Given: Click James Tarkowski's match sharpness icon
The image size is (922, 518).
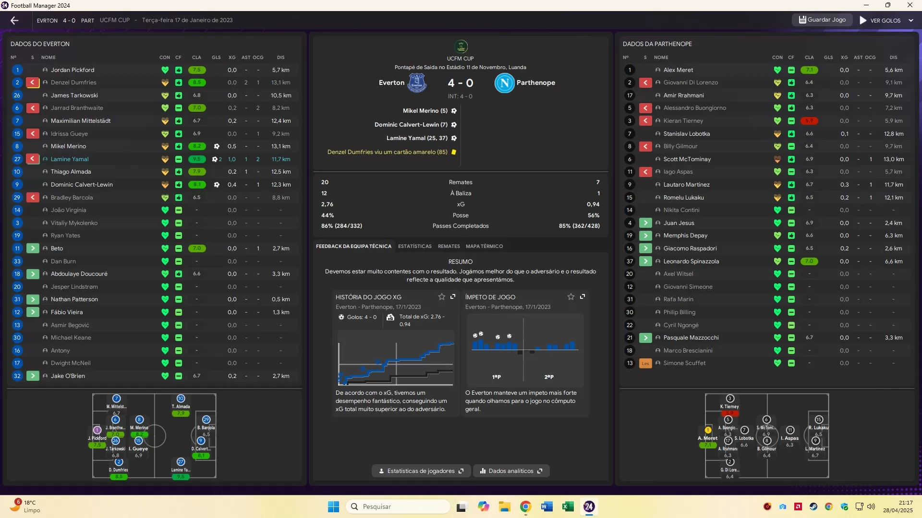Looking at the screenshot, I should point(178,95).
